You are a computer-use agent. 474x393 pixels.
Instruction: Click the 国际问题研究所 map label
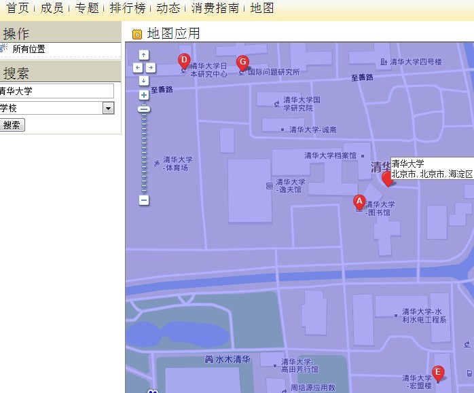coord(274,72)
